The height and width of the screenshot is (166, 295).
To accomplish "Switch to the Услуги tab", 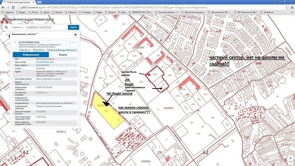I will coord(63,54).
